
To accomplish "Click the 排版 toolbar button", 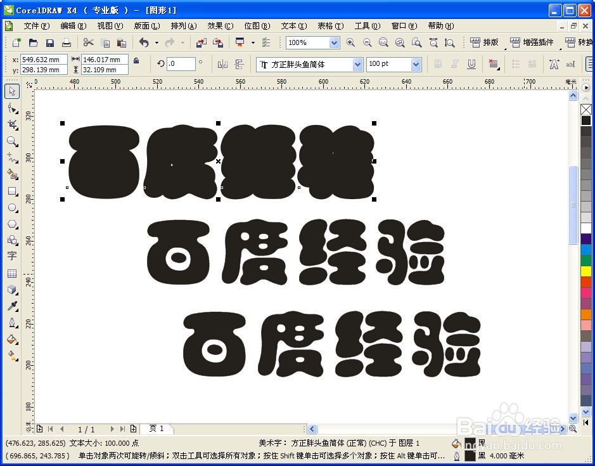I will point(484,42).
